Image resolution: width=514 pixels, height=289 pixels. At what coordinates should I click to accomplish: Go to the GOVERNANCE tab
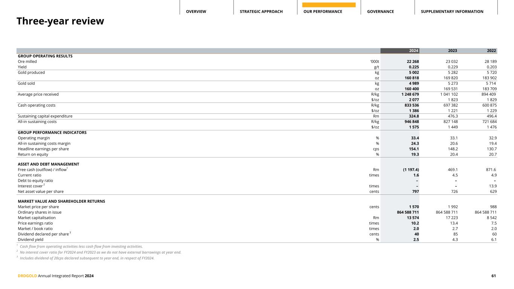380,12
